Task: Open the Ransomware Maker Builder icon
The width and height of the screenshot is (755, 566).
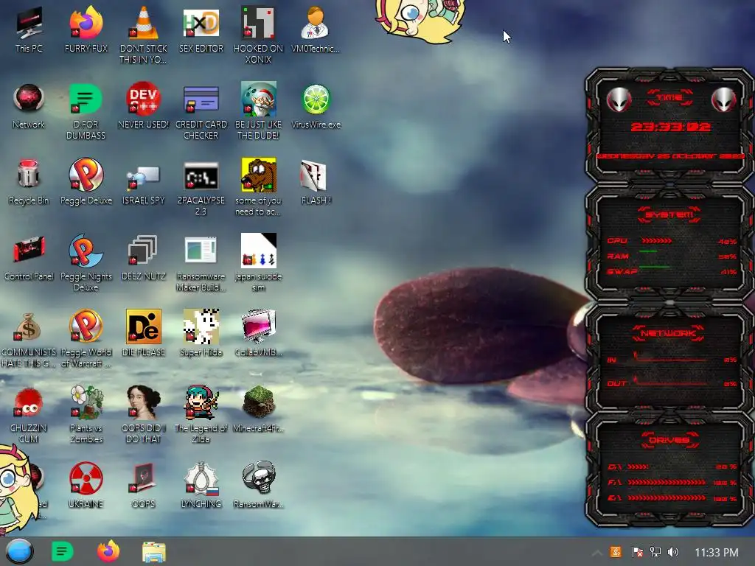Action: [201, 263]
